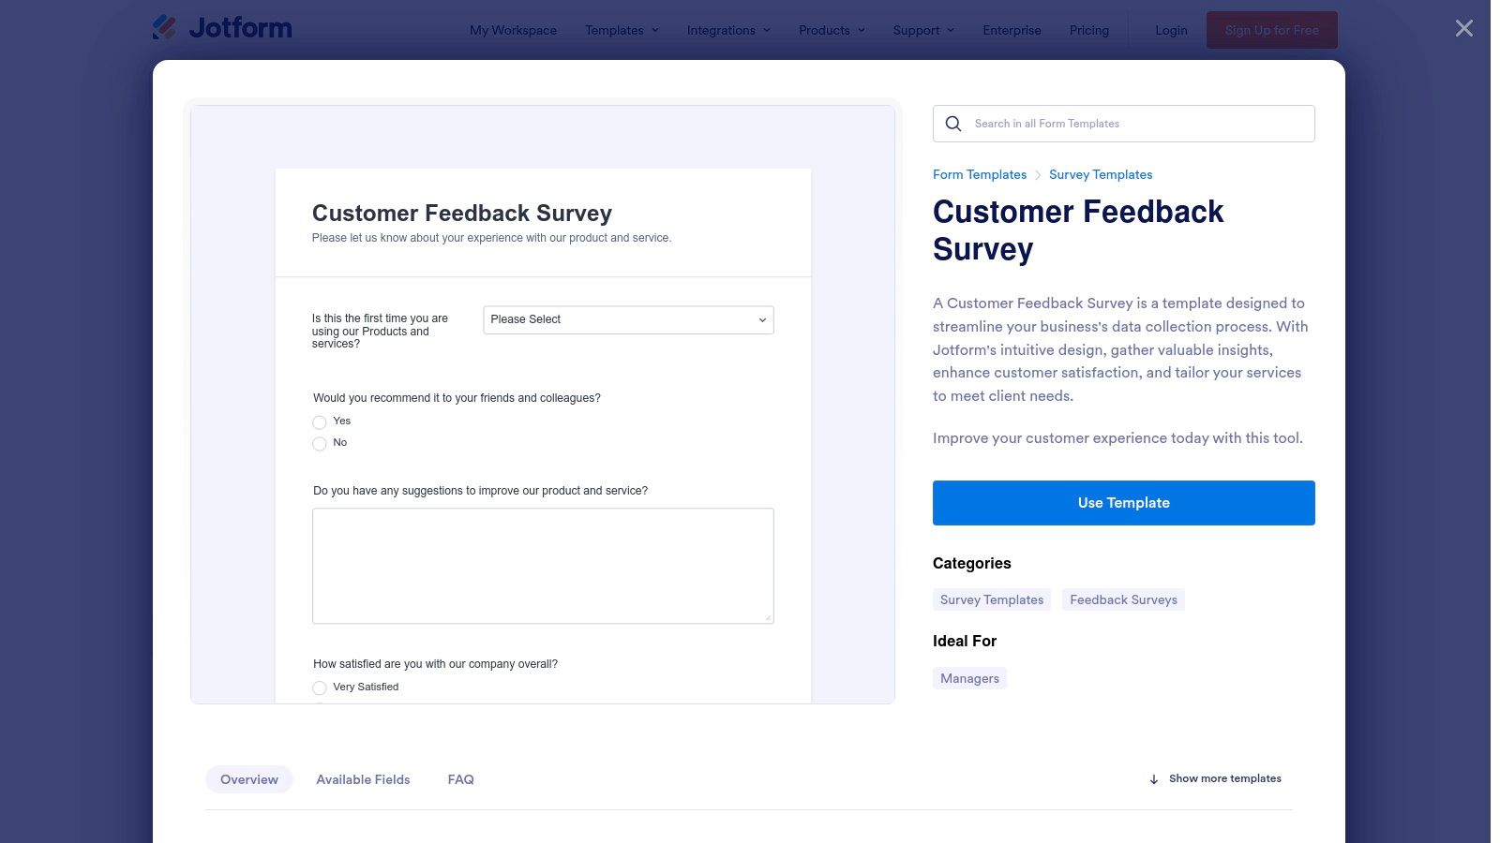Image resolution: width=1500 pixels, height=843 pixels.
Task: Open the Please Select dropdown in the form
Action: tap(627, 319)
